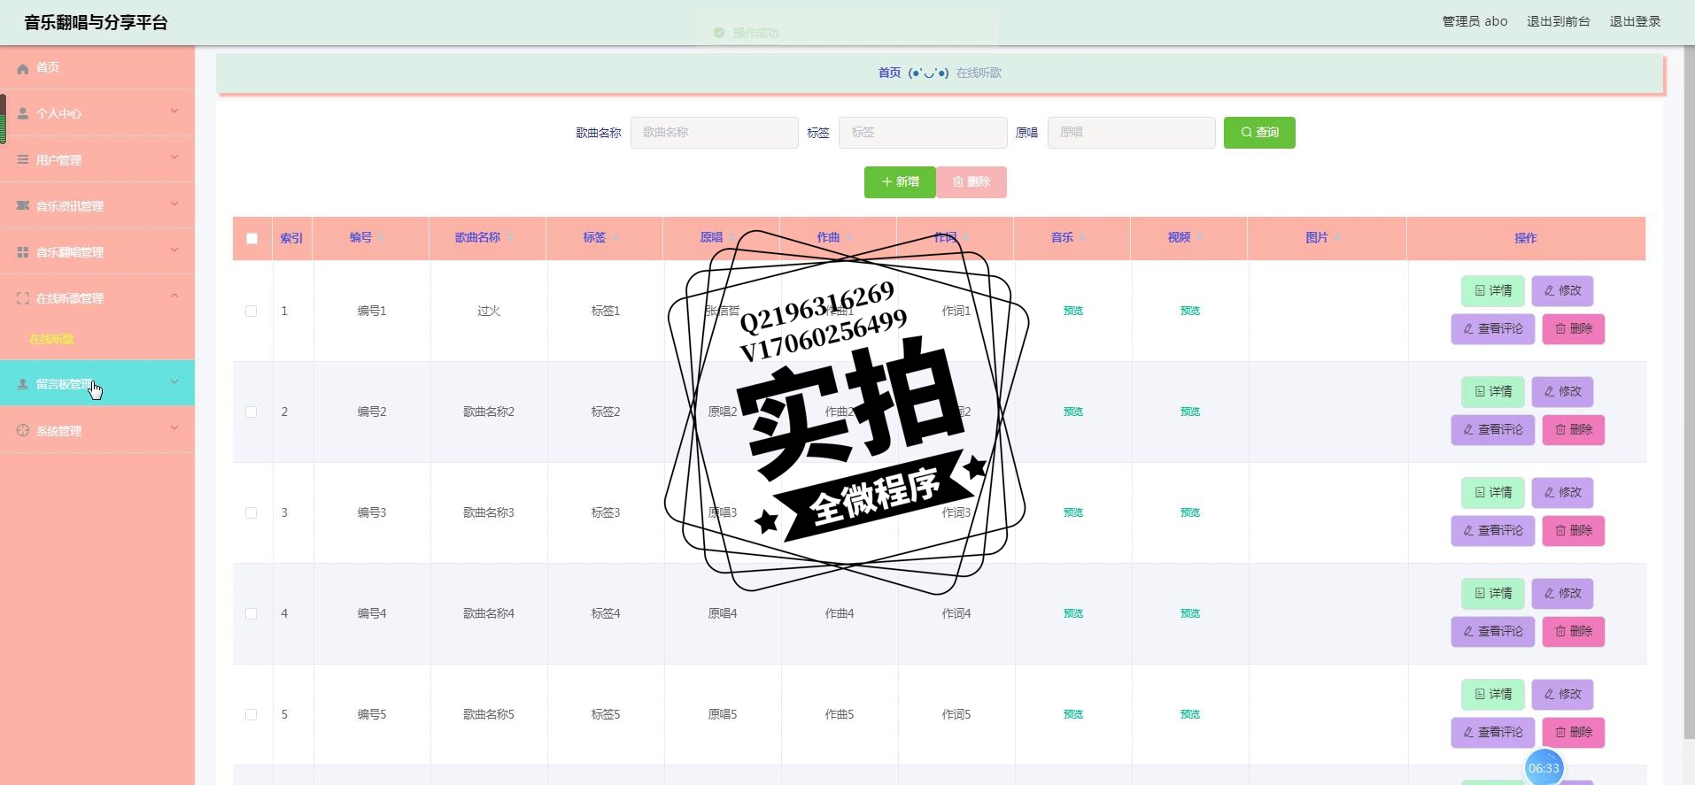Click the grid icon beside 音乐翻唱管理
Image resolution: width=1695 pixels, height=785 pixels.
pyautogui.click(x=23, y=252)
